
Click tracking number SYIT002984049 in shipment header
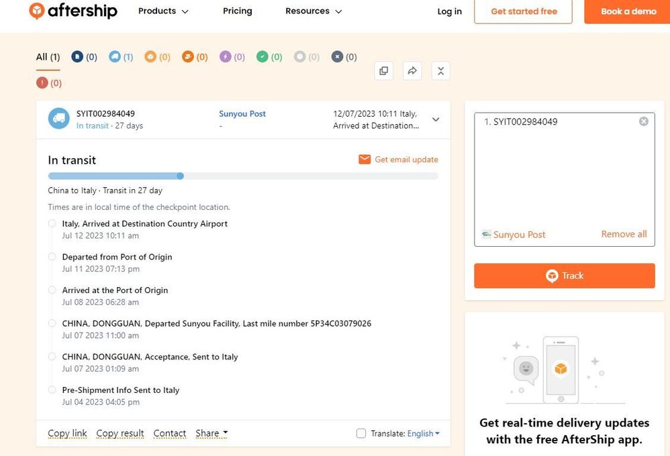tap(105, 113)
